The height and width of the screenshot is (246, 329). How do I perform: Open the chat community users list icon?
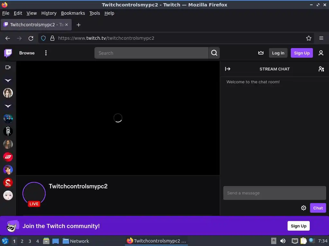coord(321,69)
